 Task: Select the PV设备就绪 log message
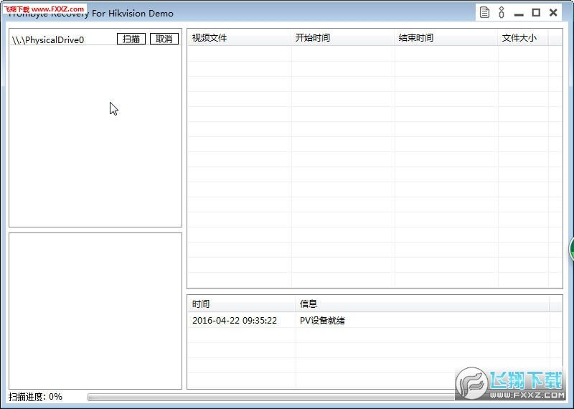pyautogui.click(x=322, y=321)
